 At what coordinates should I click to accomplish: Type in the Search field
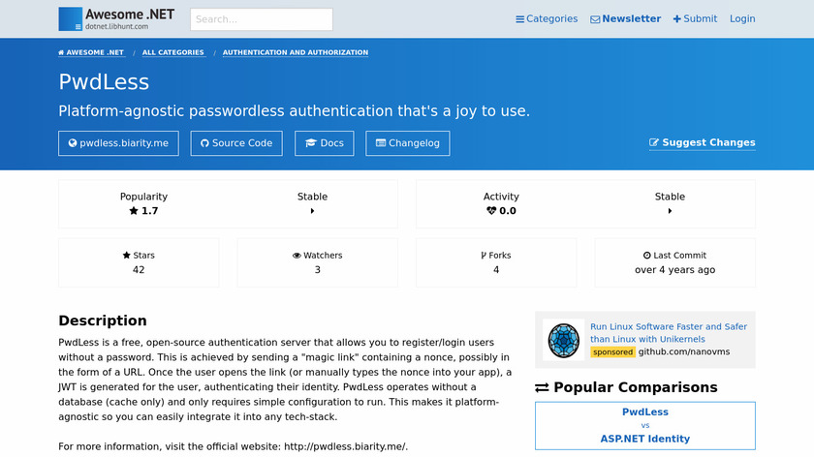(x=262, y=19)
